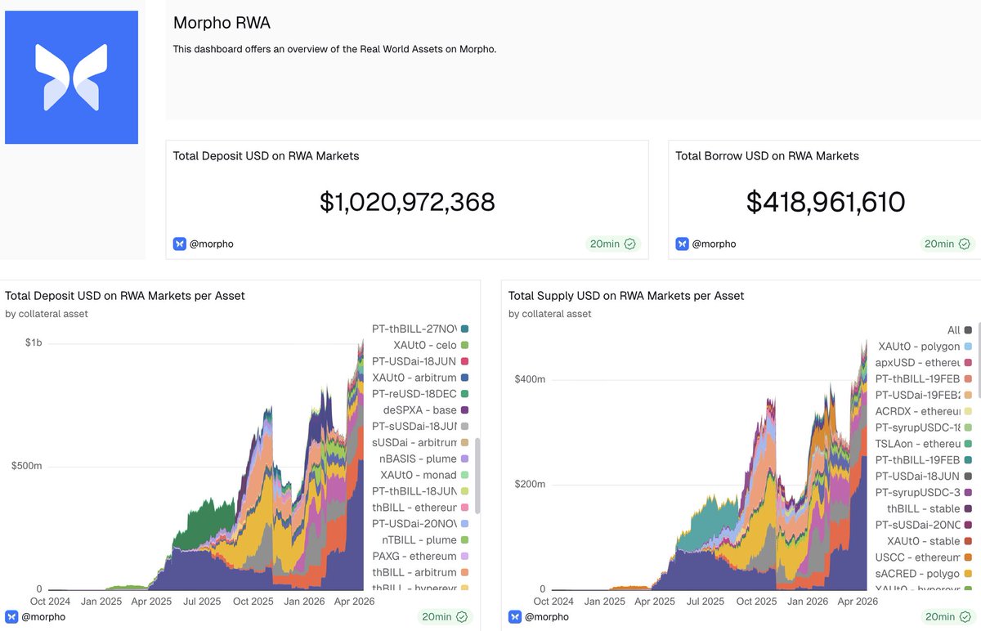Toggle USCC - ethereum legend entry
Viewport: 981px width, 631px height.
(923, 557)
